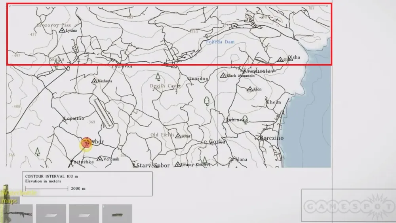Click the red player position marker near Vybor
The height and width of the screenshot is (223, 396).
coord(86,144)
